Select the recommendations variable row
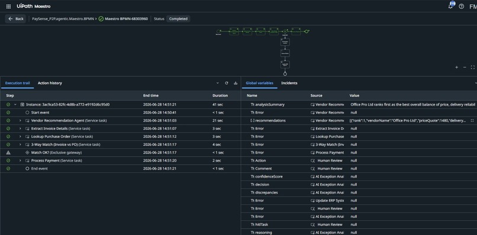The image size is (477, 235). (359, 120)
